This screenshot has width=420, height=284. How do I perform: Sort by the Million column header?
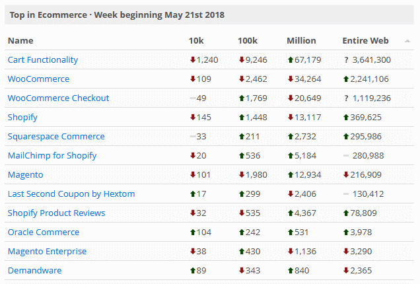coord(301,41)
